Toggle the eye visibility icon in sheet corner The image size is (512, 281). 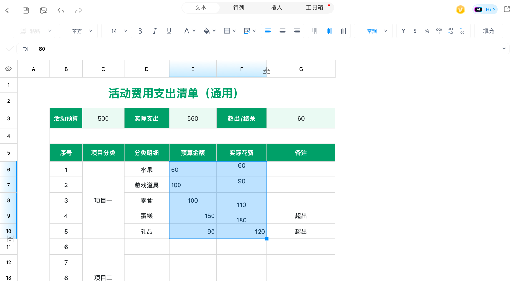point(9,69)
